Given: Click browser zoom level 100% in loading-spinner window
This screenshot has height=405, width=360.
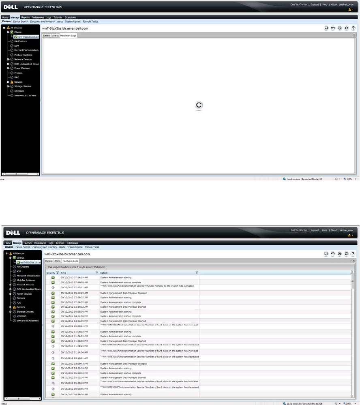Looking at the screenshot, I should click(349, 179).
